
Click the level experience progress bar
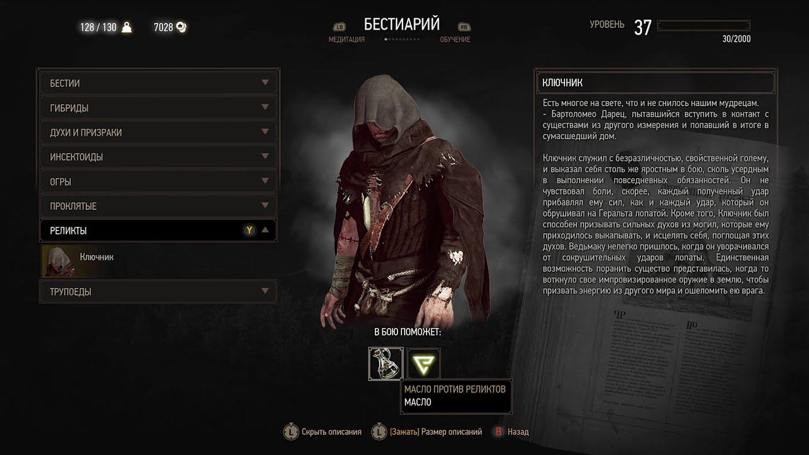pos(704,25)
